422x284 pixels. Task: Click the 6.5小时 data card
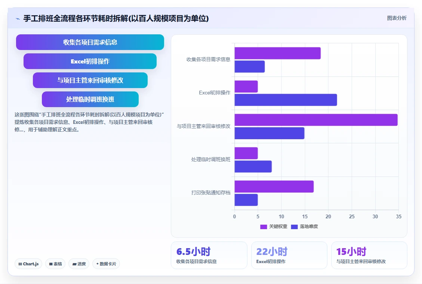coord(209,255)
